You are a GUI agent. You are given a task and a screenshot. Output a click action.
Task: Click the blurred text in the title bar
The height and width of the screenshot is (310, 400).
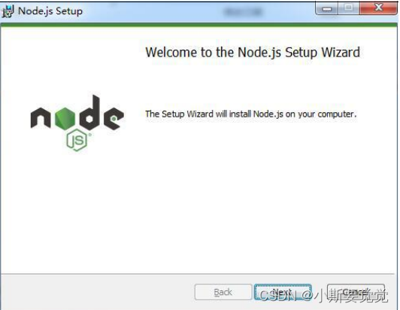[243, 12]
